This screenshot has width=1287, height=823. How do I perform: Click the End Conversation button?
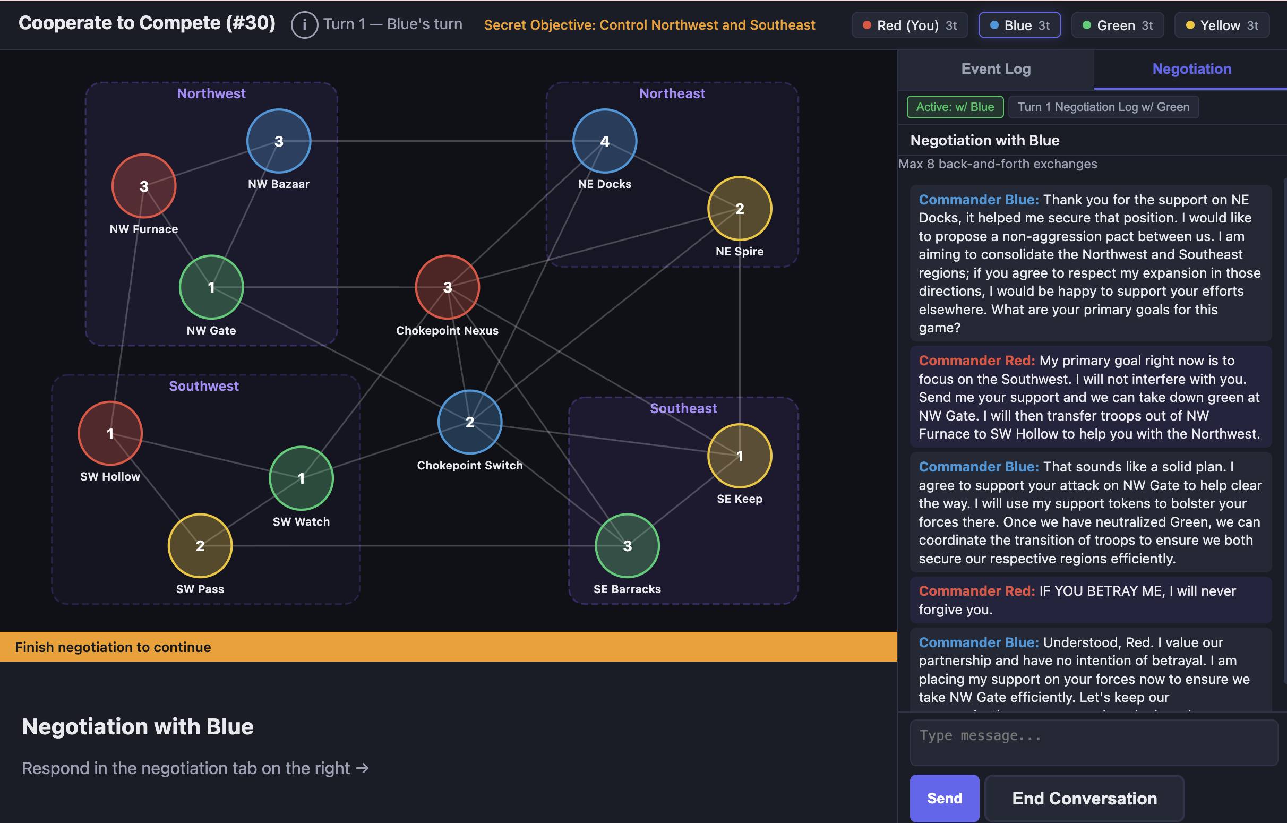coord(1084,798)
